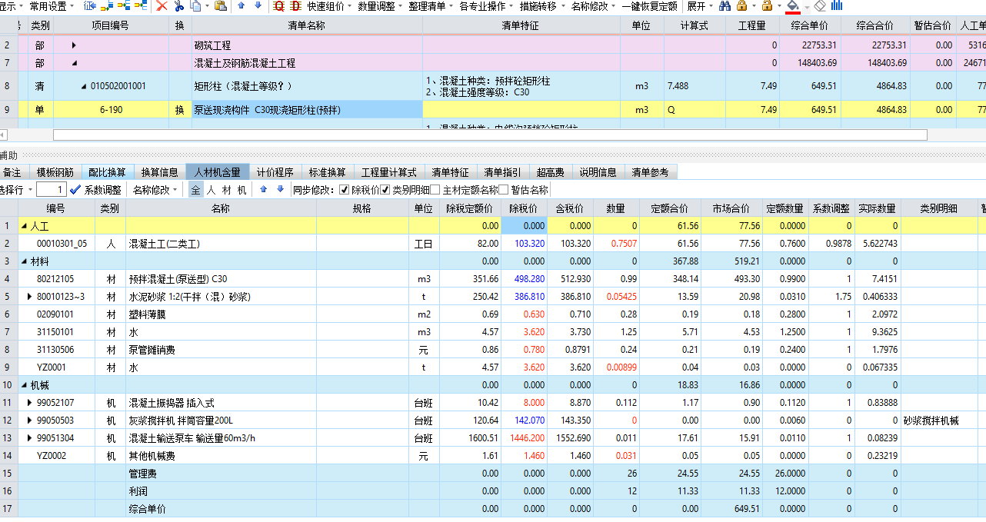Image resolution: width=986 pixels, height=522 pixels.
Task: Switch to the 换算信息 tab
Action: pos(160,172)
